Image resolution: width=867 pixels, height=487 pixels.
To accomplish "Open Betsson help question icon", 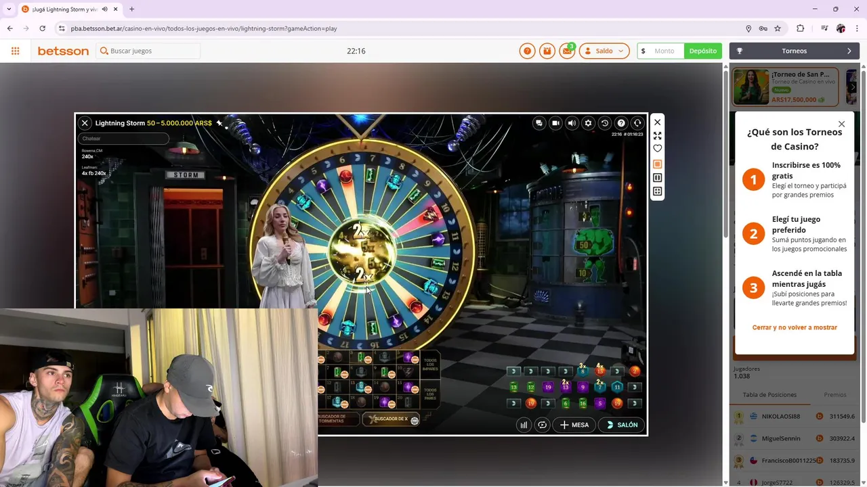I will pos(527,51).
